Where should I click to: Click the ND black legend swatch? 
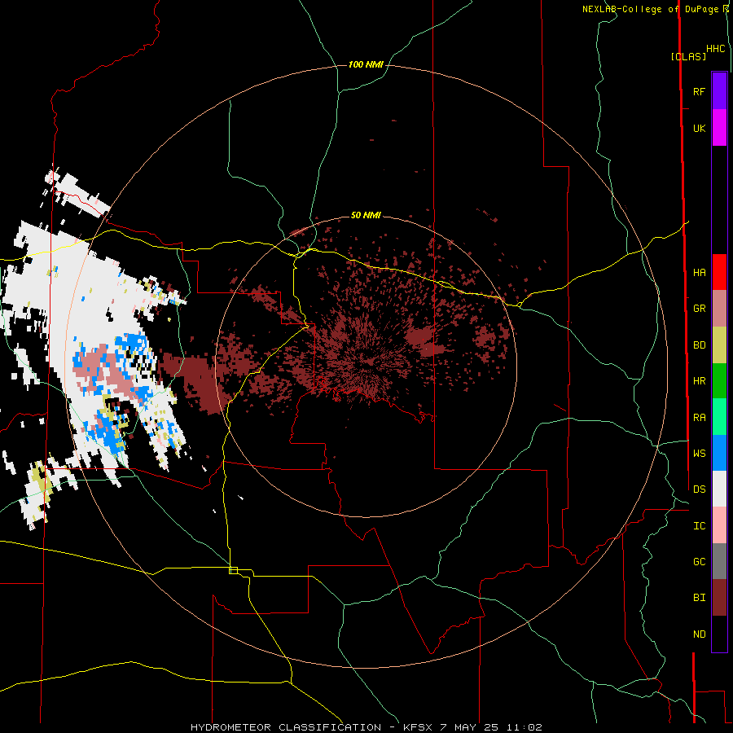(719, 634)
